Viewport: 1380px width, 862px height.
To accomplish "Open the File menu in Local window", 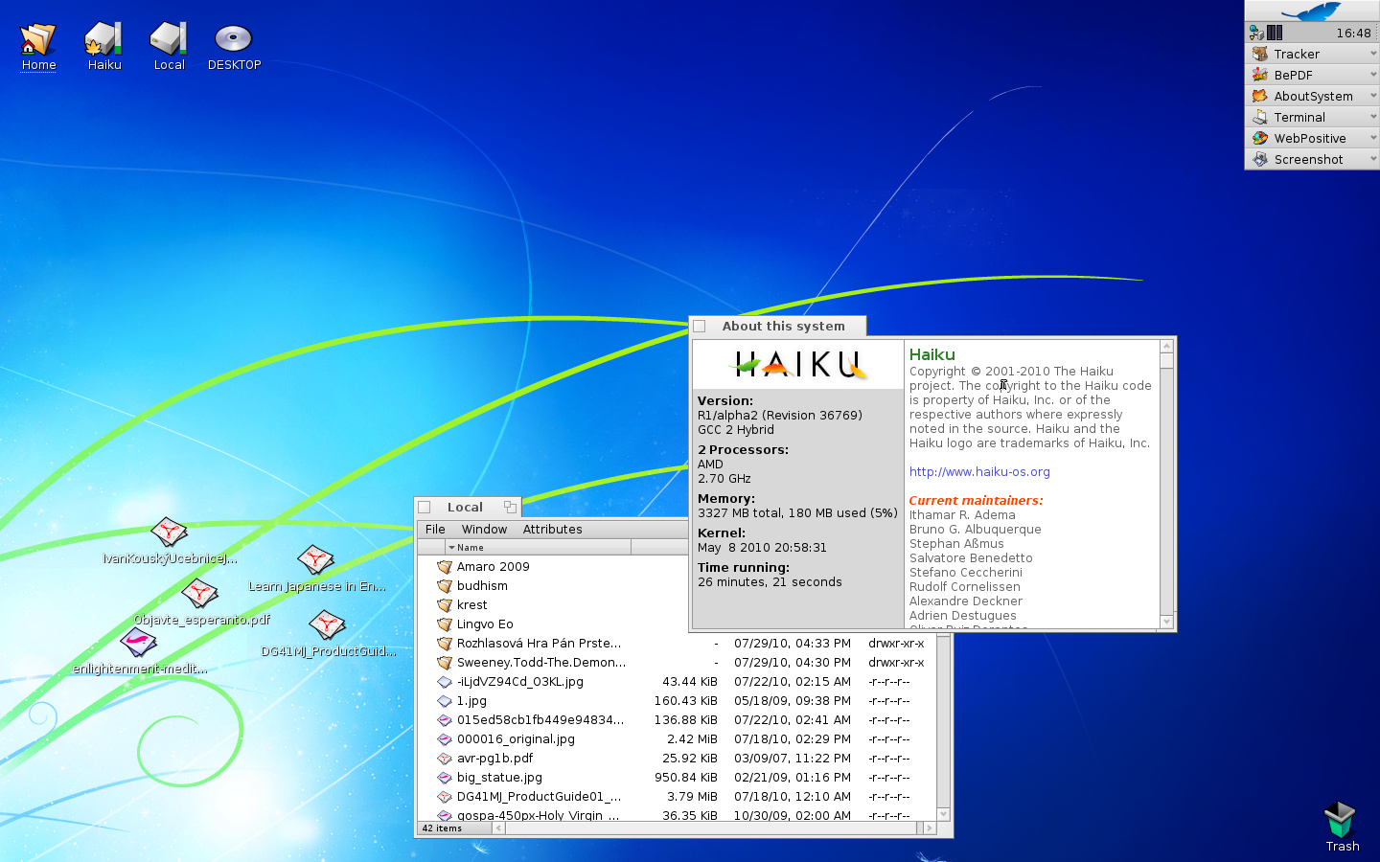I will (435, 529).
